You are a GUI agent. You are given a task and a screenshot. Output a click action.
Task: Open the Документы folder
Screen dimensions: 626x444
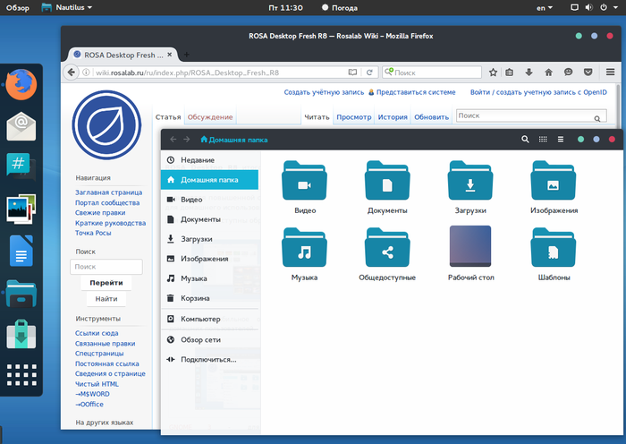[387, 187]
